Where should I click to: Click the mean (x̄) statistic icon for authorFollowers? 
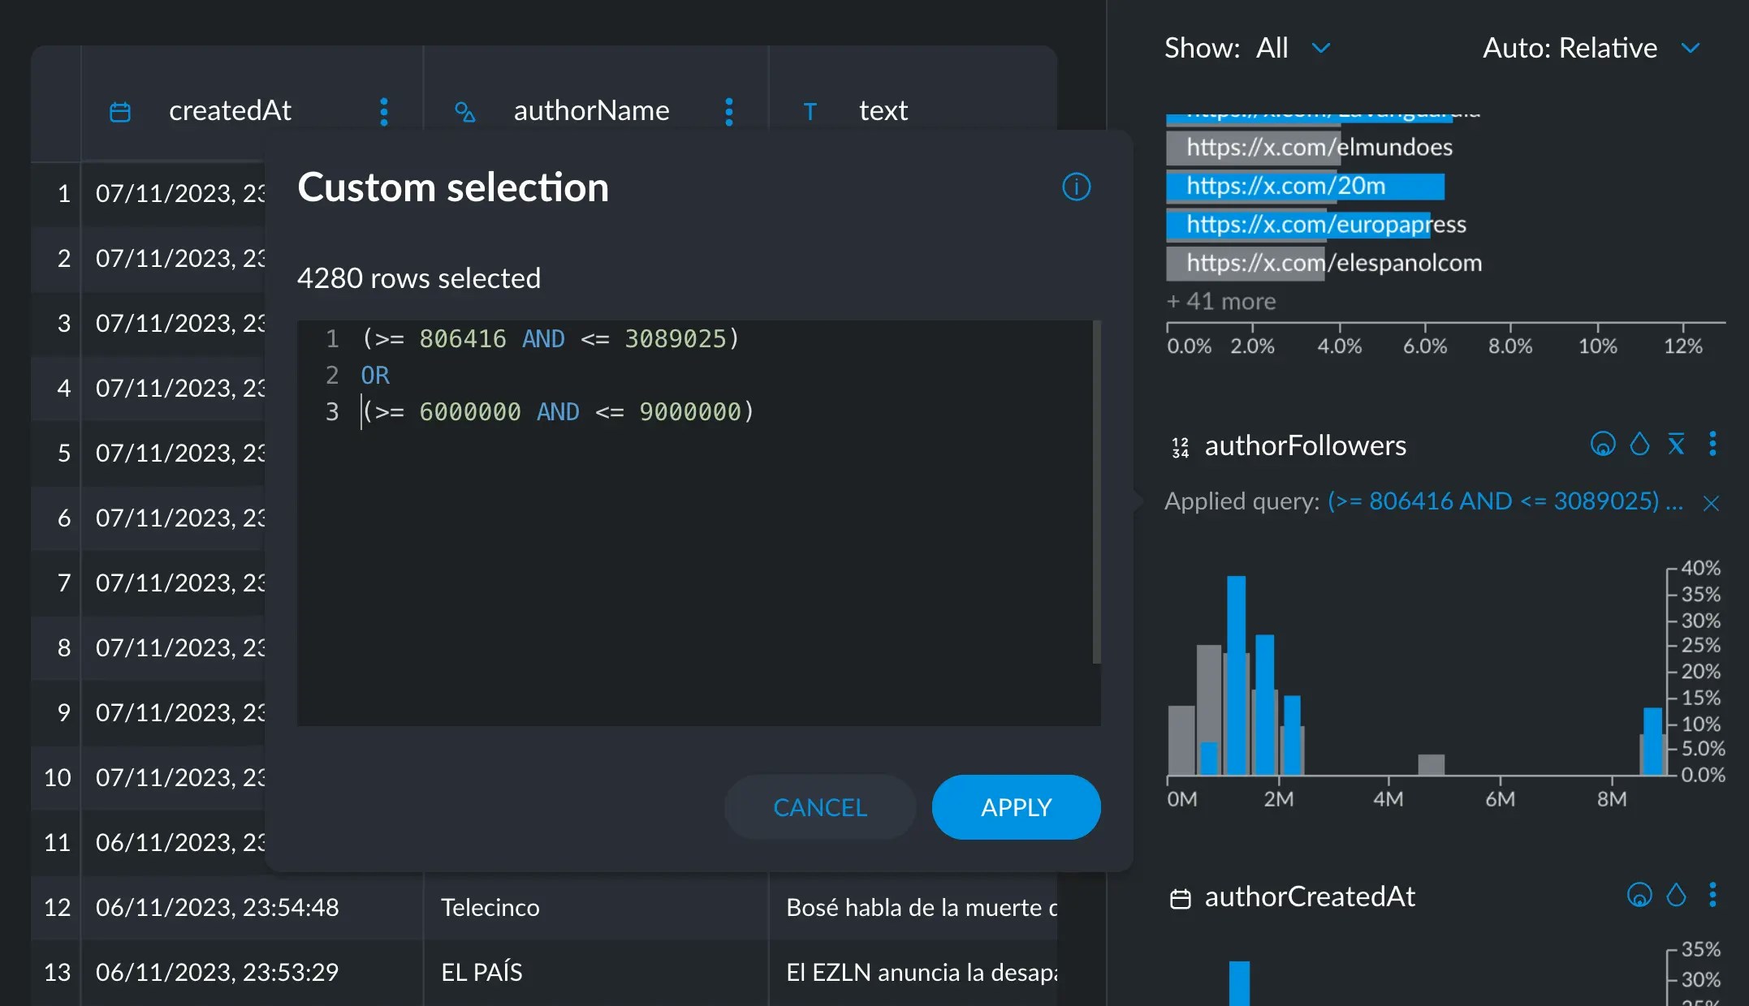click(x=1676, y=445)
